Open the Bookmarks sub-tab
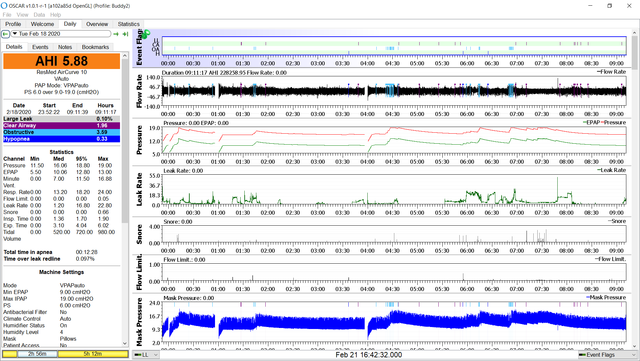640x361 pixels. pyautogui.click(x=95, y=47)
